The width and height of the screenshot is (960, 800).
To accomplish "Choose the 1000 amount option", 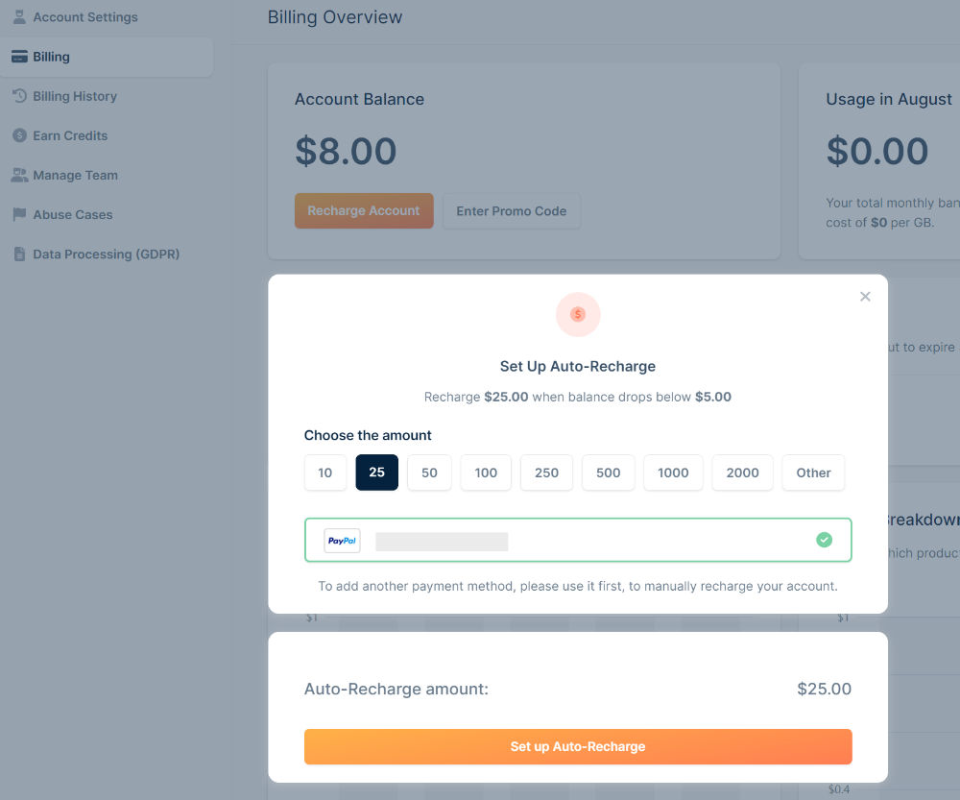I will [673, 473].
